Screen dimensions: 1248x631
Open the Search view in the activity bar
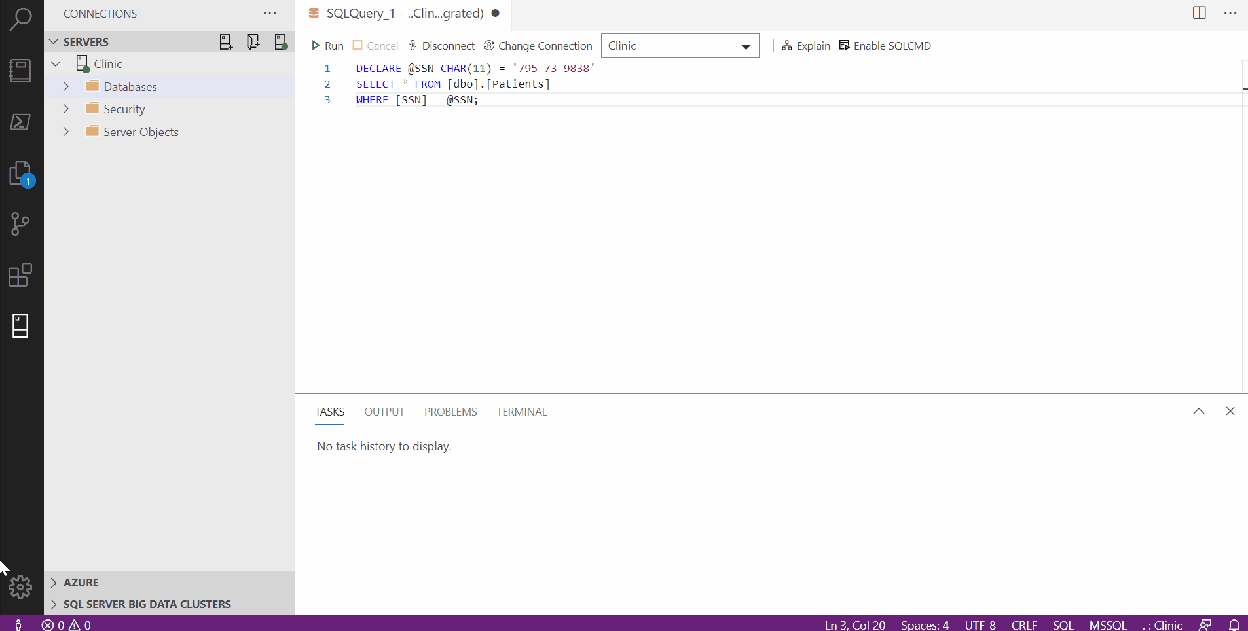pyautogui.click(x=20, y=19)
